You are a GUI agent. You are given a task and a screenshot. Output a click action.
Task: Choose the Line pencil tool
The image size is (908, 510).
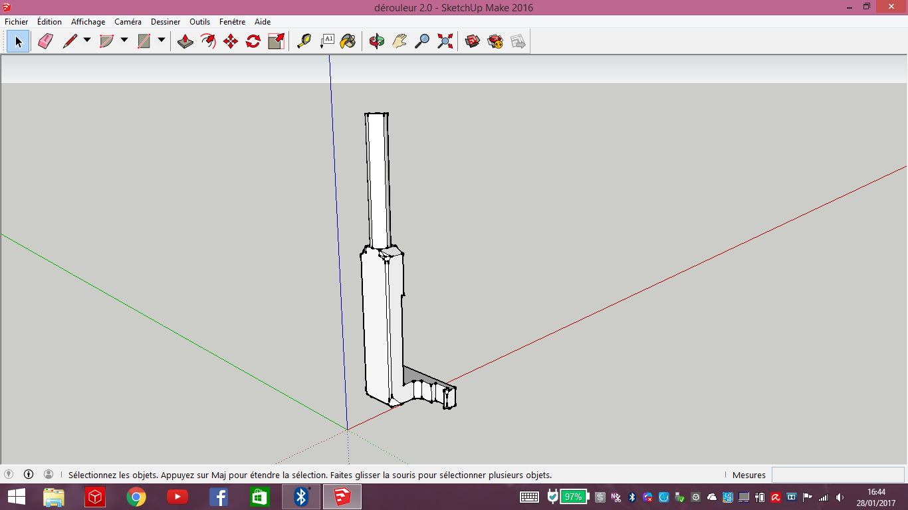[x=70, y=42]
